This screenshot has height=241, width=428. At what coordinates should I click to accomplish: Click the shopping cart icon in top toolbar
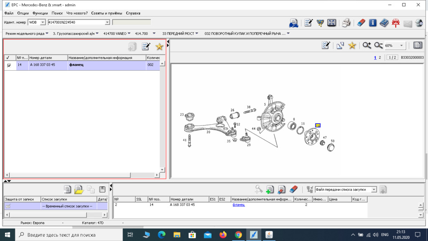tap(320, 23)
